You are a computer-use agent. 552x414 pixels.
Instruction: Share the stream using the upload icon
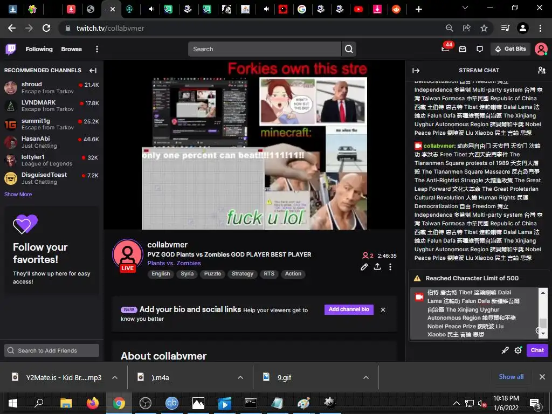(377, 267)
